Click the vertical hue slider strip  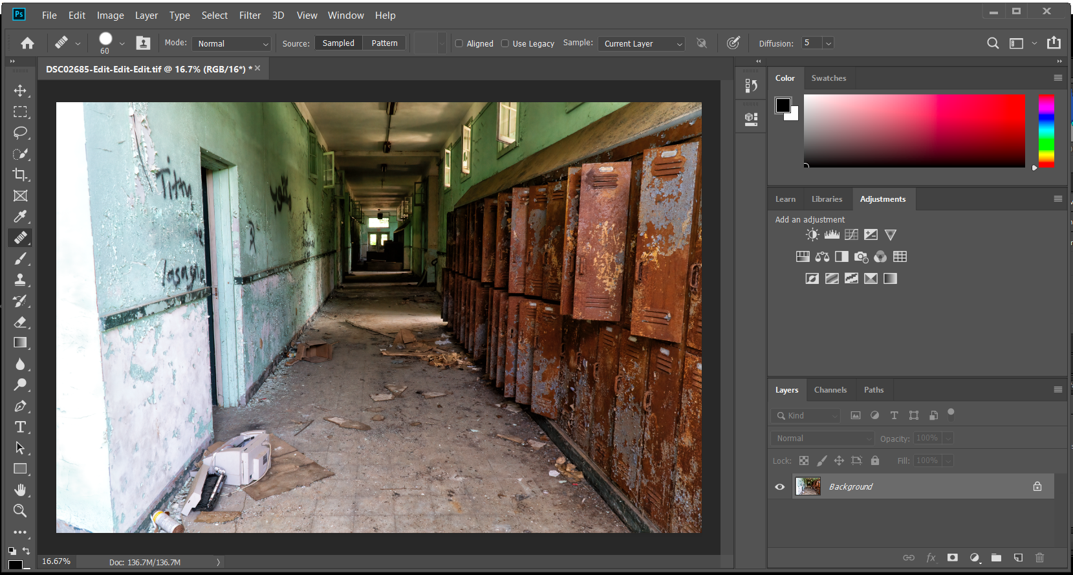1046,131
